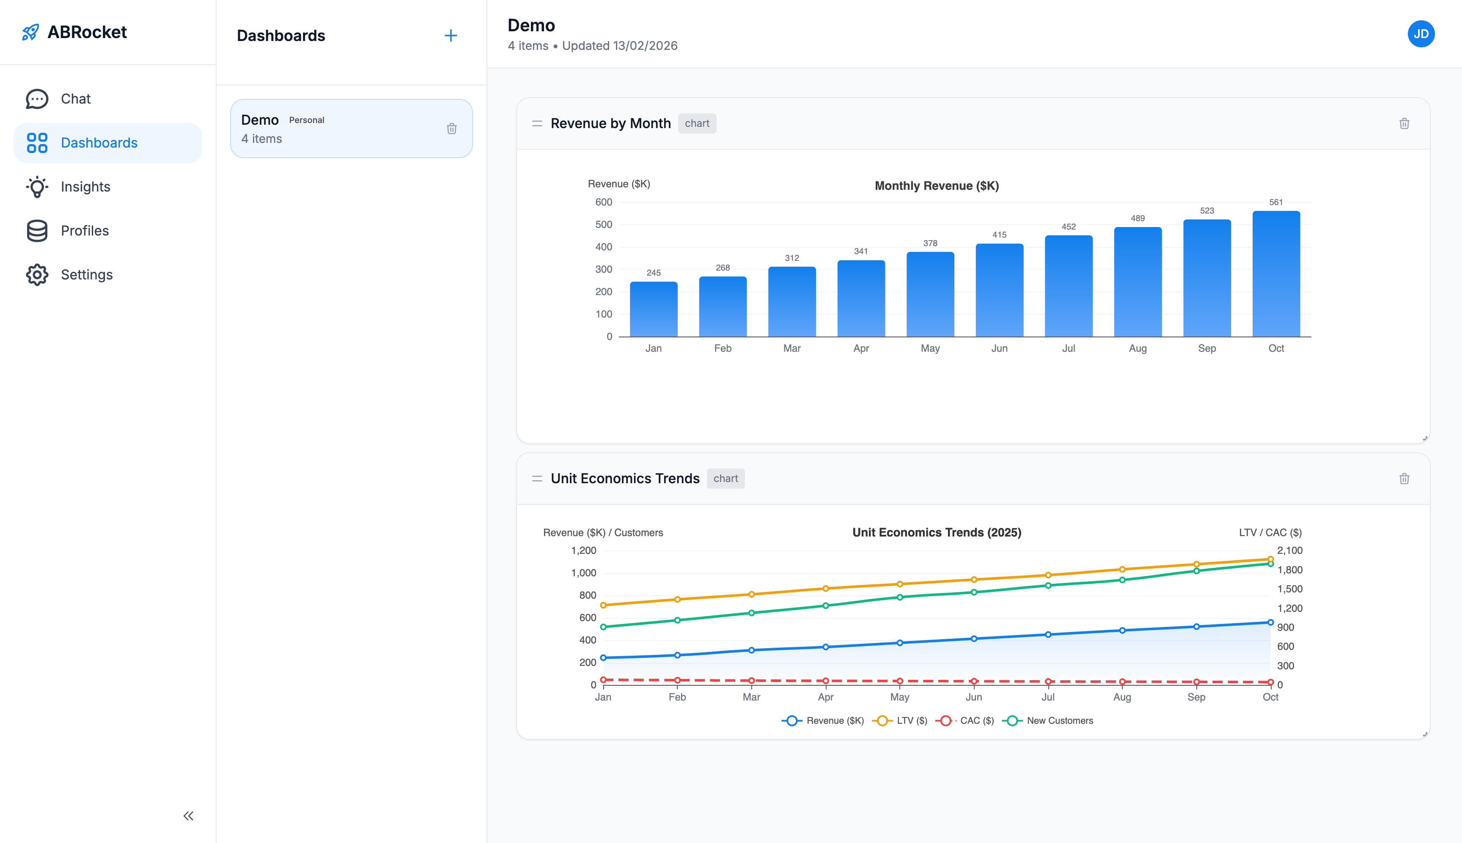
Task: Delete the Revenue by Month chart
Action: point(1404,123)
